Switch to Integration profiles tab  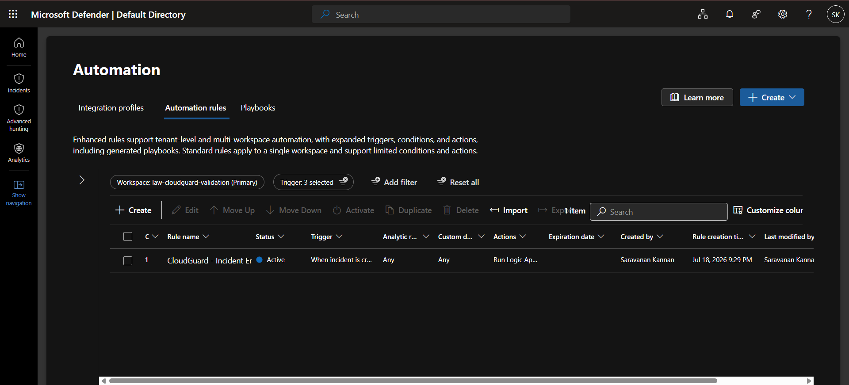[111, 108]
